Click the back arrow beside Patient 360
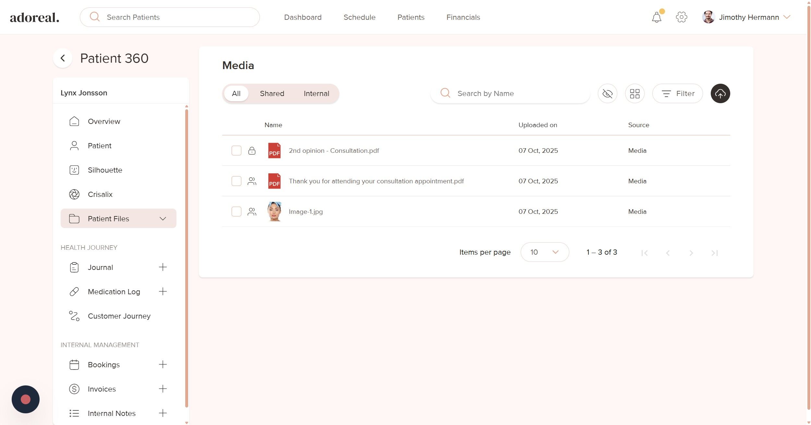 pos(63,58)
